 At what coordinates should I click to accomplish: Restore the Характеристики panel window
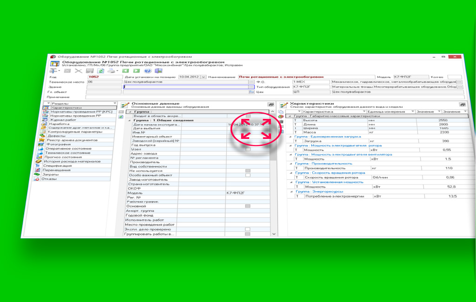pos(463,105)
